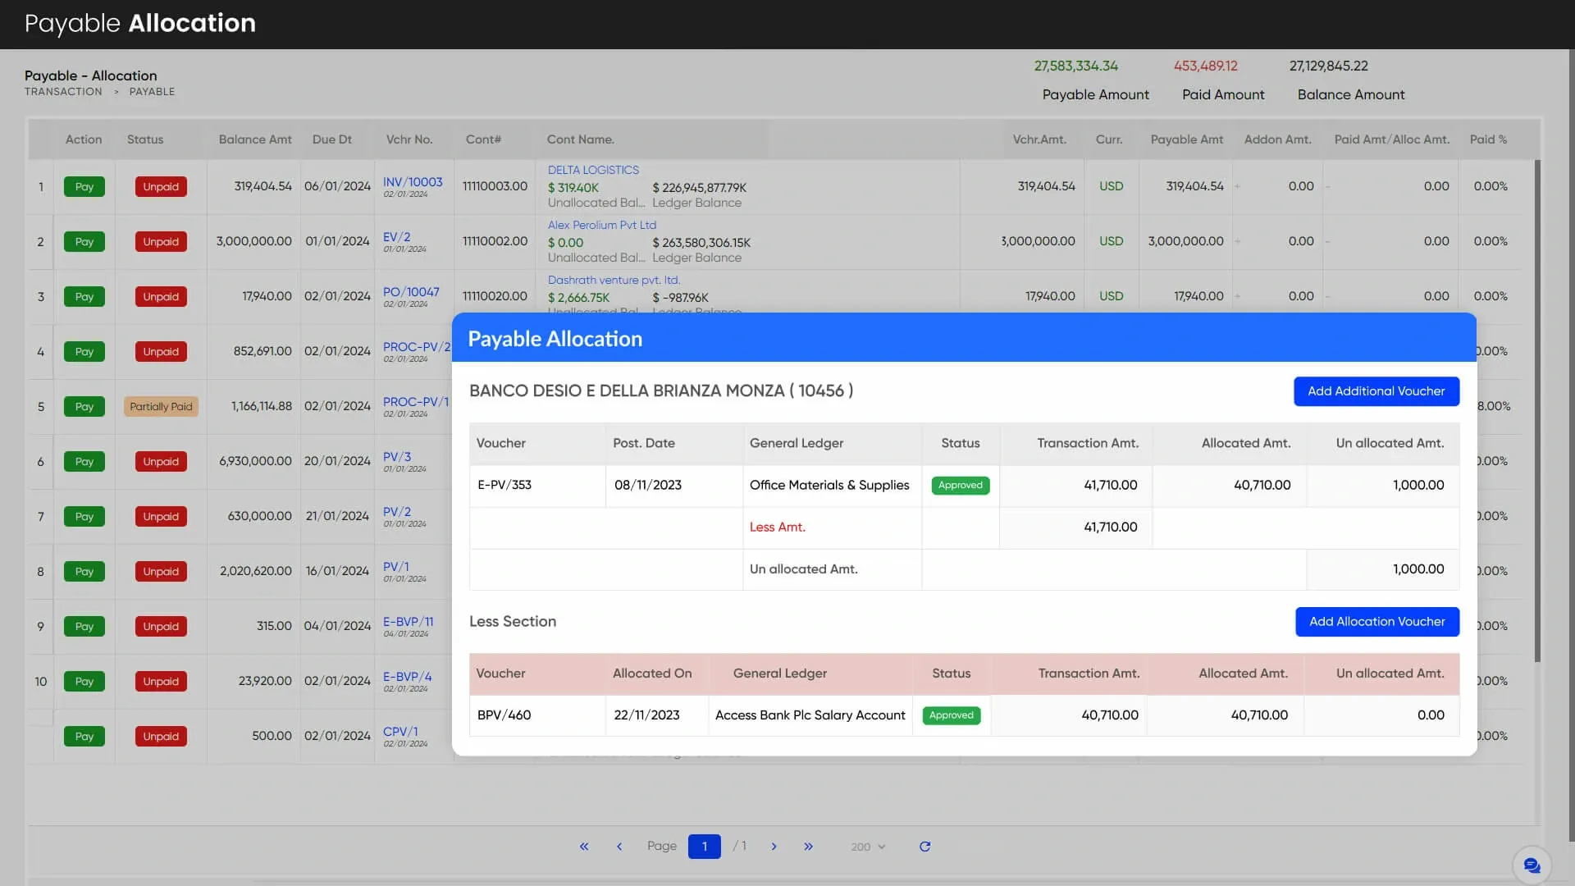Open voucher link INV/10003

point(413,182)
